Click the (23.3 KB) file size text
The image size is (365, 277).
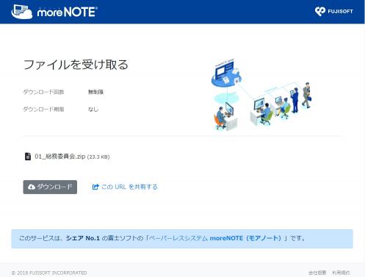[x=98, y=157]
